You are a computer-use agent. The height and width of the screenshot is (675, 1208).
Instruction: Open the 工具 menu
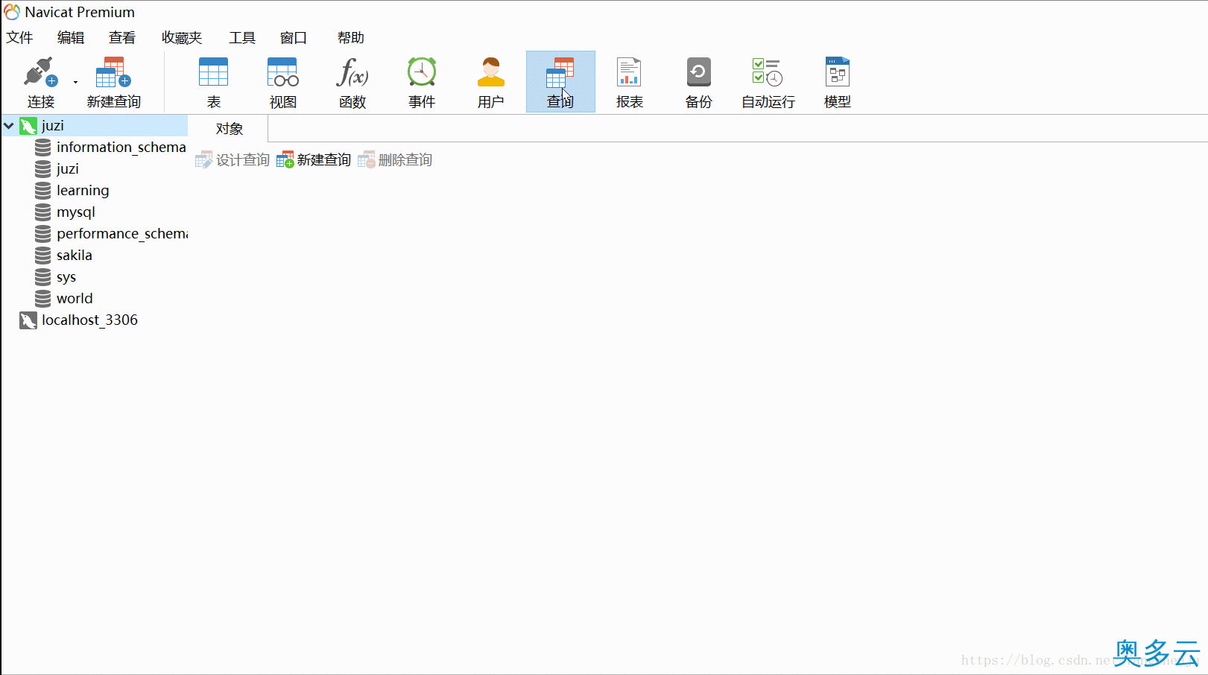tap(242, 37)
